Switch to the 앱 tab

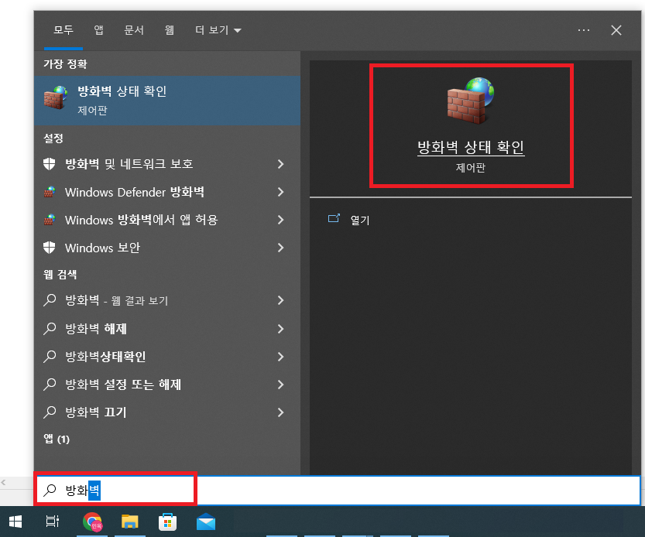[99, 30]
